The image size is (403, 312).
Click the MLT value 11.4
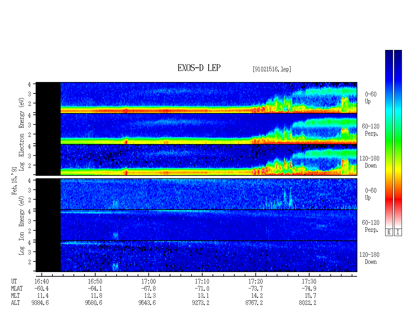coord(43,296)
